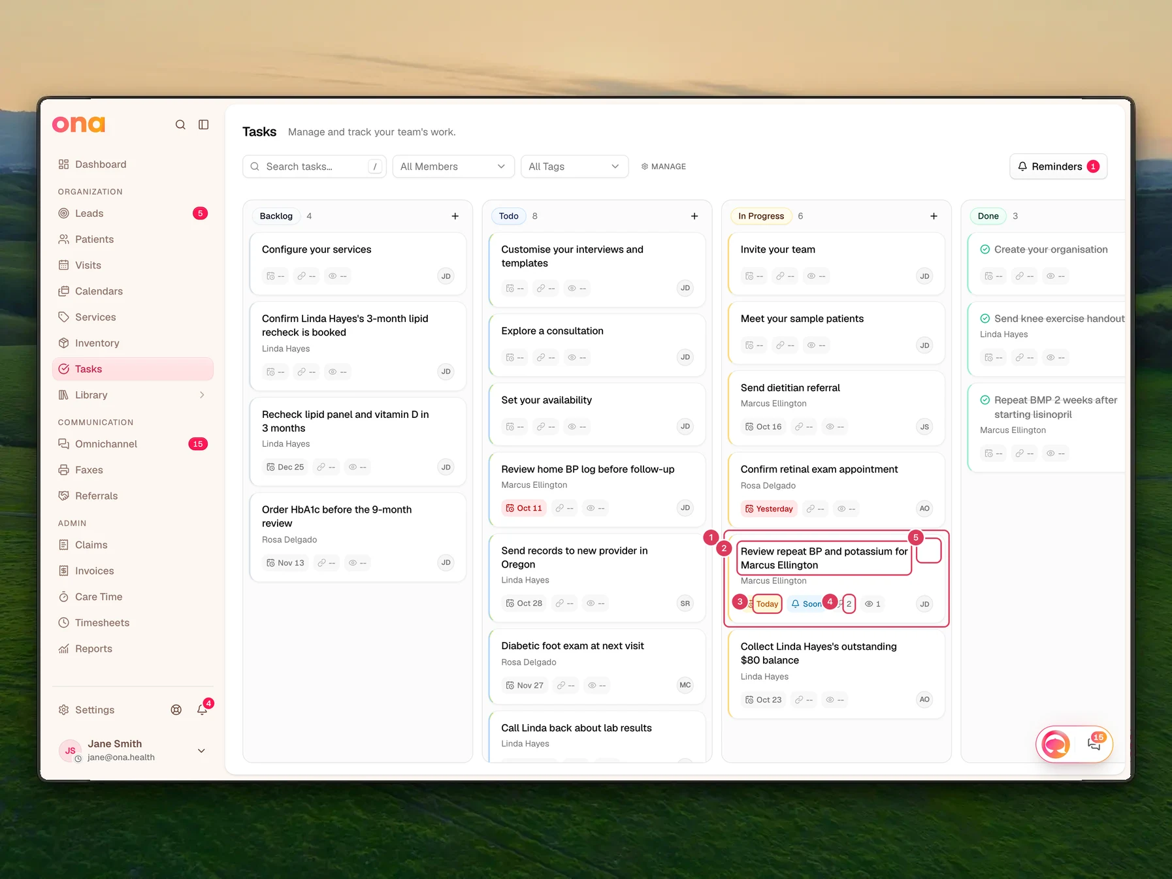Open the Reminders button

pyautogui.click(x=1058, y=167)
